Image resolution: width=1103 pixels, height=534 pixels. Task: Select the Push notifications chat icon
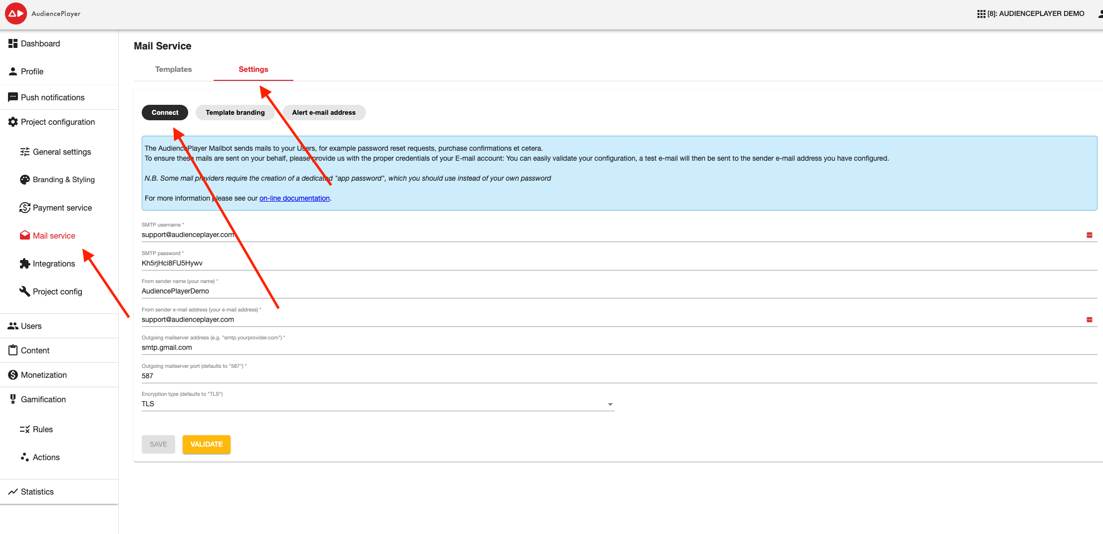13,97
